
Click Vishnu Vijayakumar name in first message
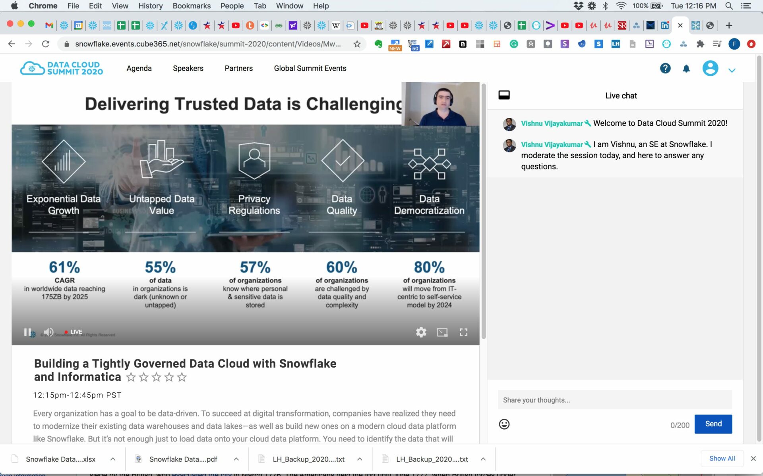(552, 123)
